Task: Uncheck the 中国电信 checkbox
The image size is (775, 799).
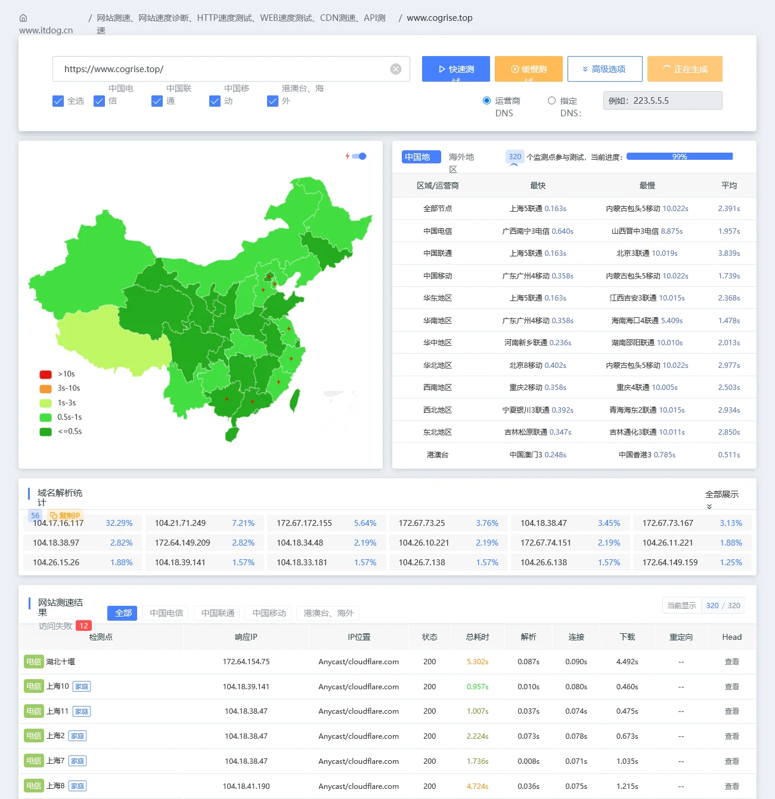Action: coord(99,101)
